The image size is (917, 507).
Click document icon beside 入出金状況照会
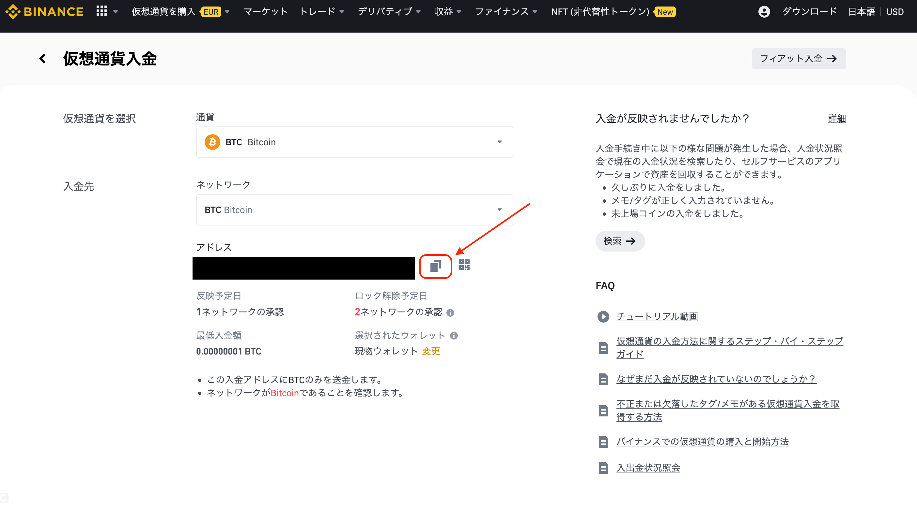pos(603,468)
